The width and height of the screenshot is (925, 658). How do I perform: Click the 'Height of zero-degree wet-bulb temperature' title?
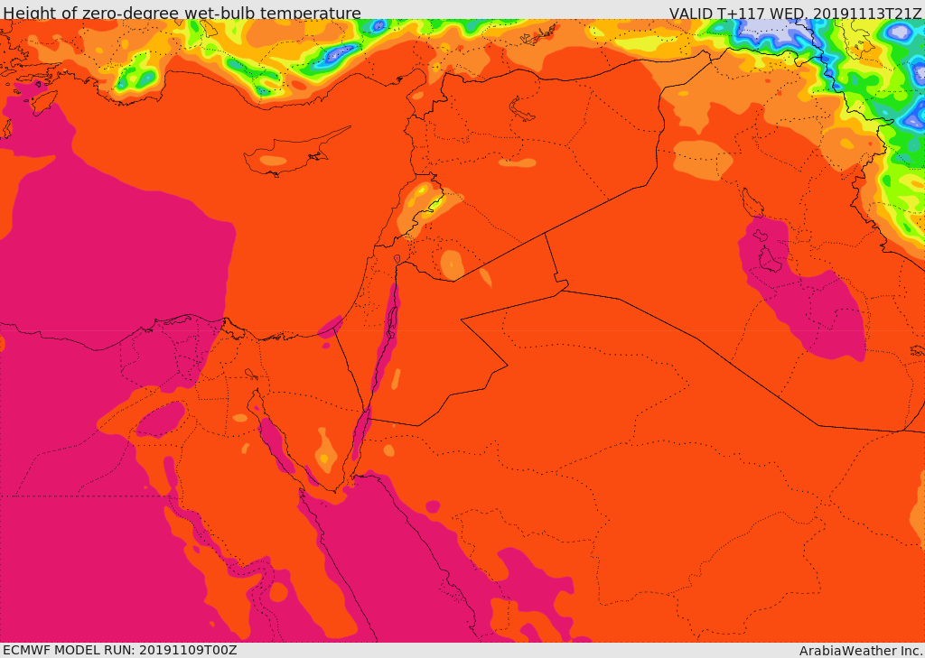[x=182, y=13]
